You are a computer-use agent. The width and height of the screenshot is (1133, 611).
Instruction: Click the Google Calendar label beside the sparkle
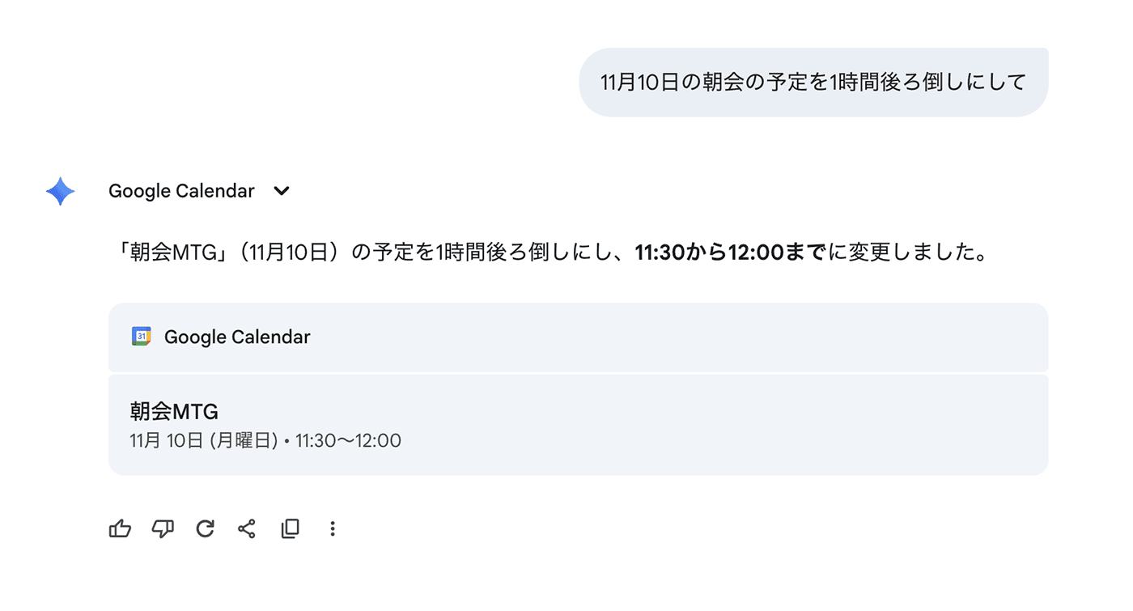click(x=181, y=192)
